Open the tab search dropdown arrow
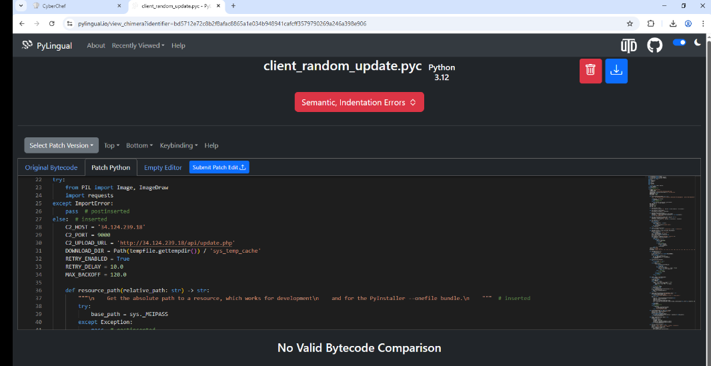The image size is (711, 366). pos(21,6)
